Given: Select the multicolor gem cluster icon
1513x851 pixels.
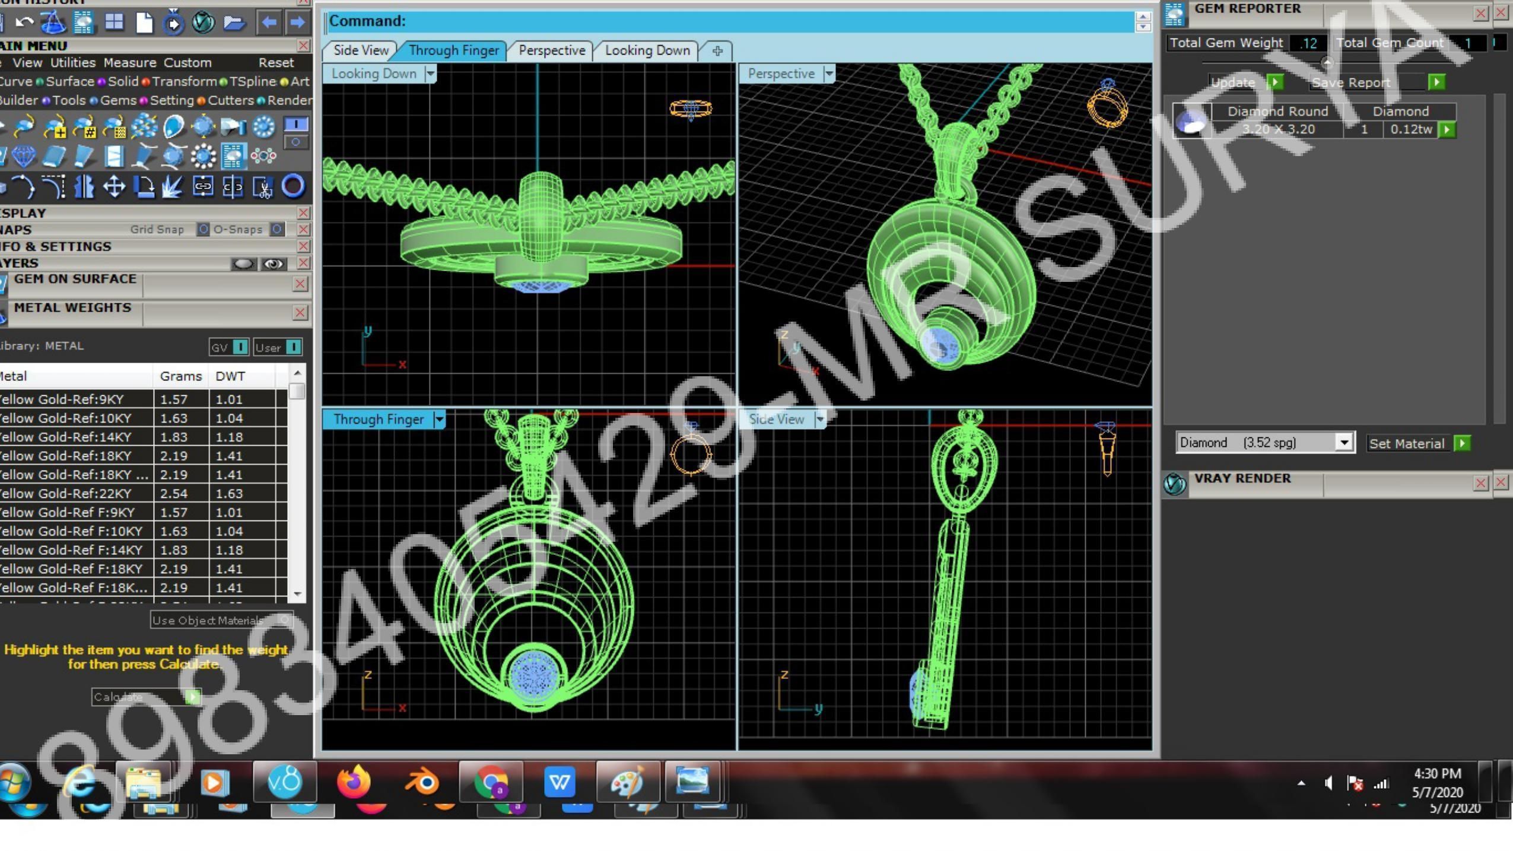Looking at the screenshot, I should (263, 156).
